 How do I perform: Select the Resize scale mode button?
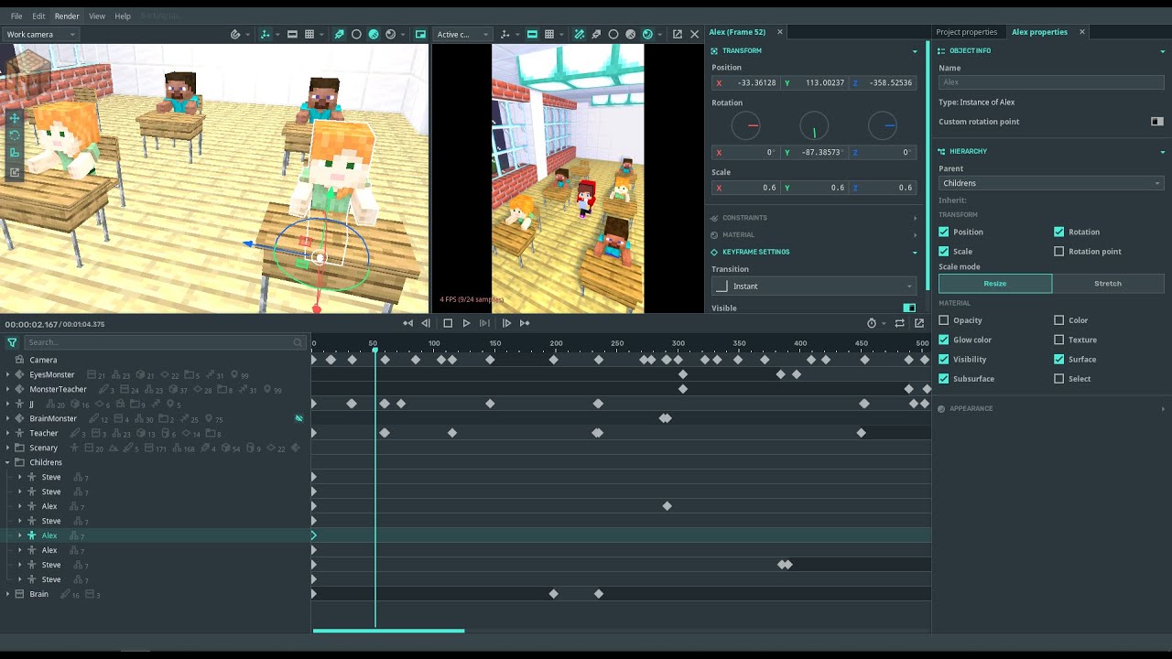tap(995, 284)
